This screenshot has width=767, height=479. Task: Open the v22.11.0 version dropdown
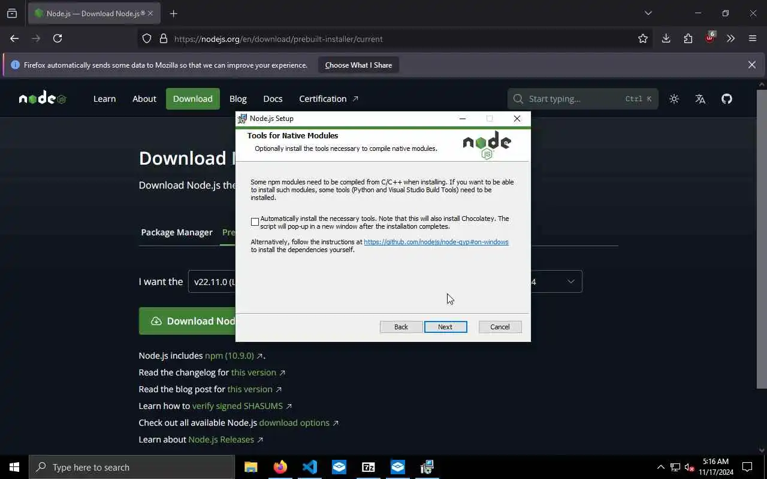pos(212,281)
